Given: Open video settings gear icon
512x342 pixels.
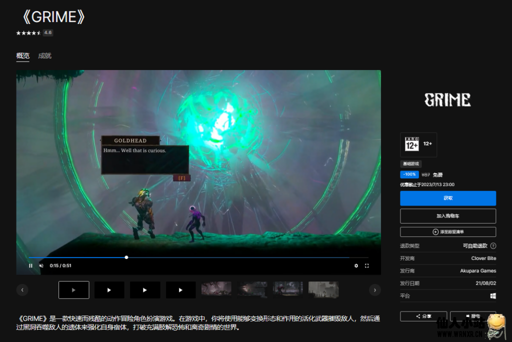Looking at the screenshot, I should (x=356, y=265).
